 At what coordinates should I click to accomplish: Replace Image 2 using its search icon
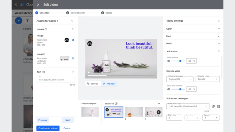[73, 58]
